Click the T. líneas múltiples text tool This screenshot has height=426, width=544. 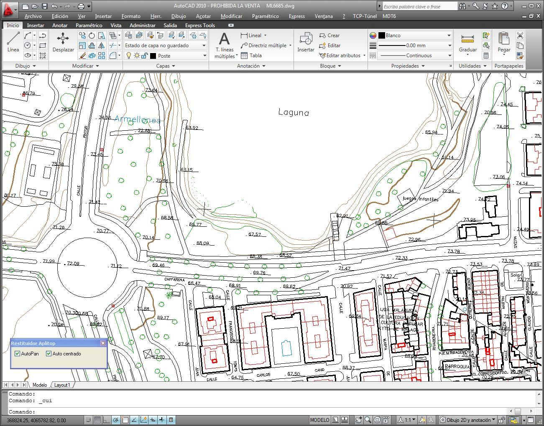(225, 45)
